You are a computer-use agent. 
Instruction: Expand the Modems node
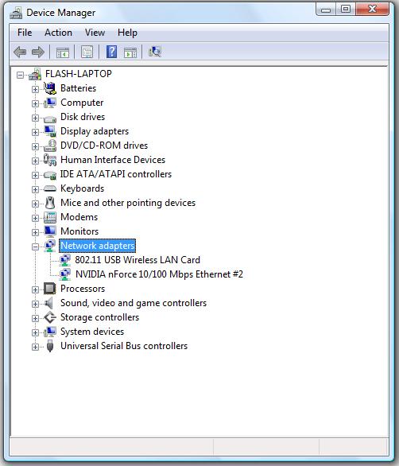click(35, 218)
